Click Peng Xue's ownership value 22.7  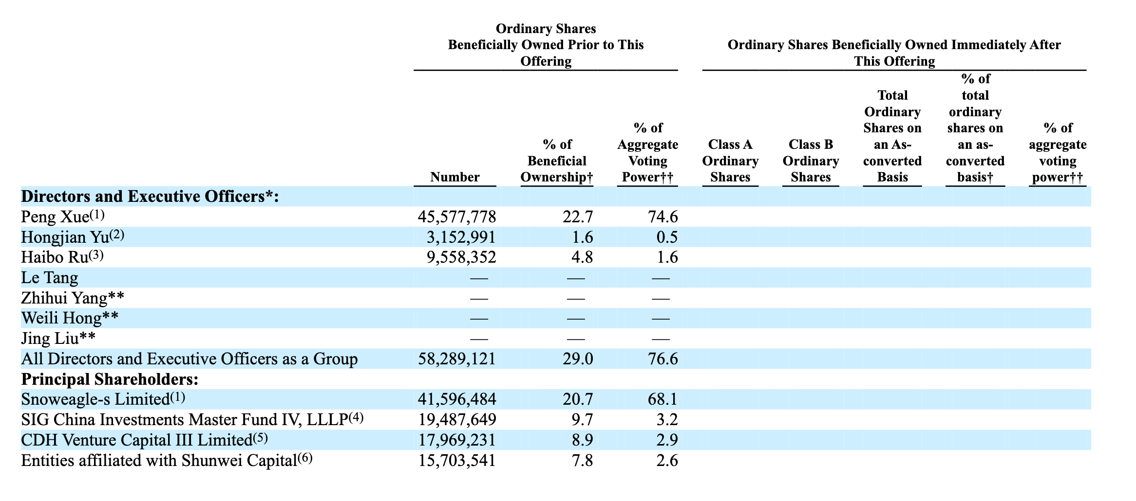pos(578,217)
